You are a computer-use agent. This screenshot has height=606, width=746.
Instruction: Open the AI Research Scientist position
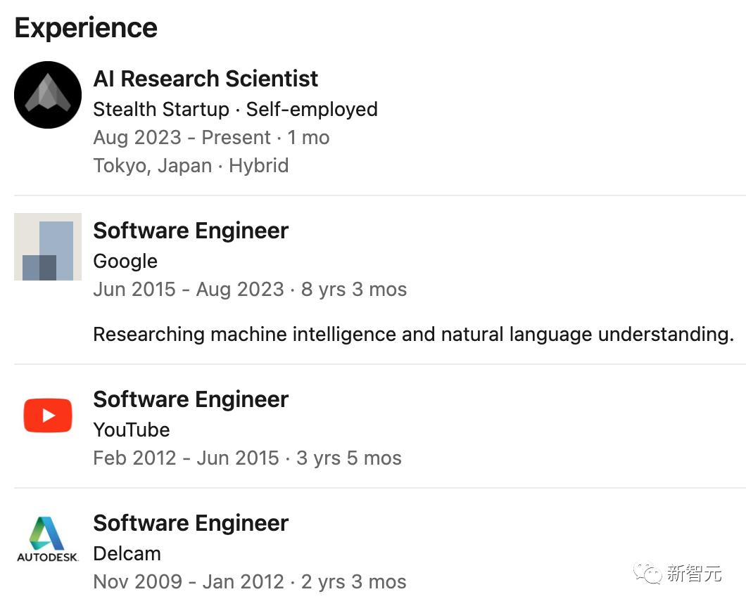tap(206, 79)
